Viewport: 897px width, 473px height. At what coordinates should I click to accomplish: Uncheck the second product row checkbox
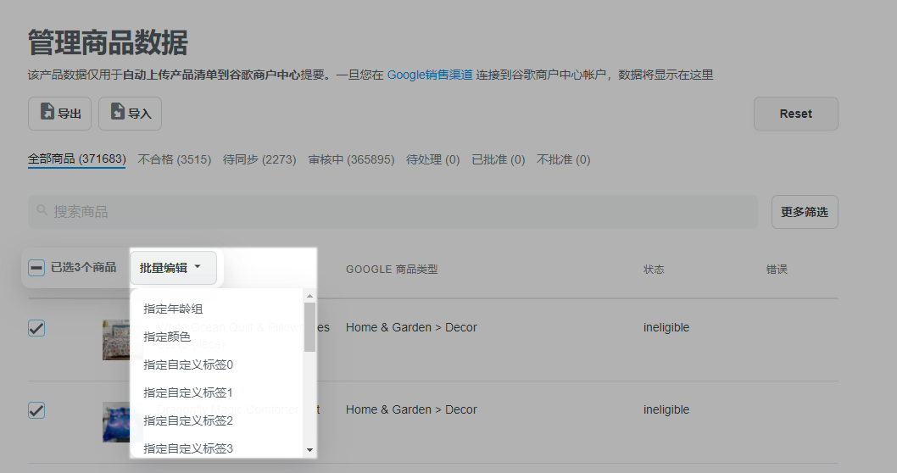(x=36, y=410)
